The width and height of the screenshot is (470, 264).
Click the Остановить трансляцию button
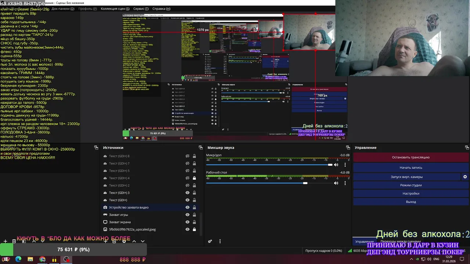pos(411,157)
